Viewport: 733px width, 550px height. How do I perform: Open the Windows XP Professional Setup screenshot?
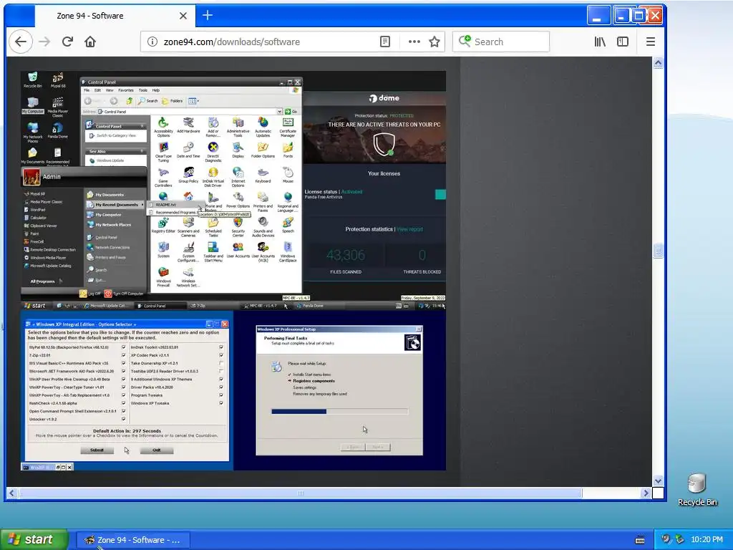[x=340, y=390]
